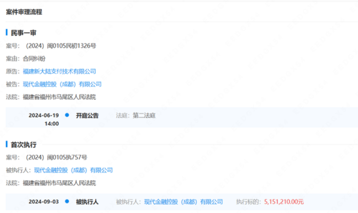Click the 案件审理流程 heading
Screen dimensions: 358x213
(24, 11)
